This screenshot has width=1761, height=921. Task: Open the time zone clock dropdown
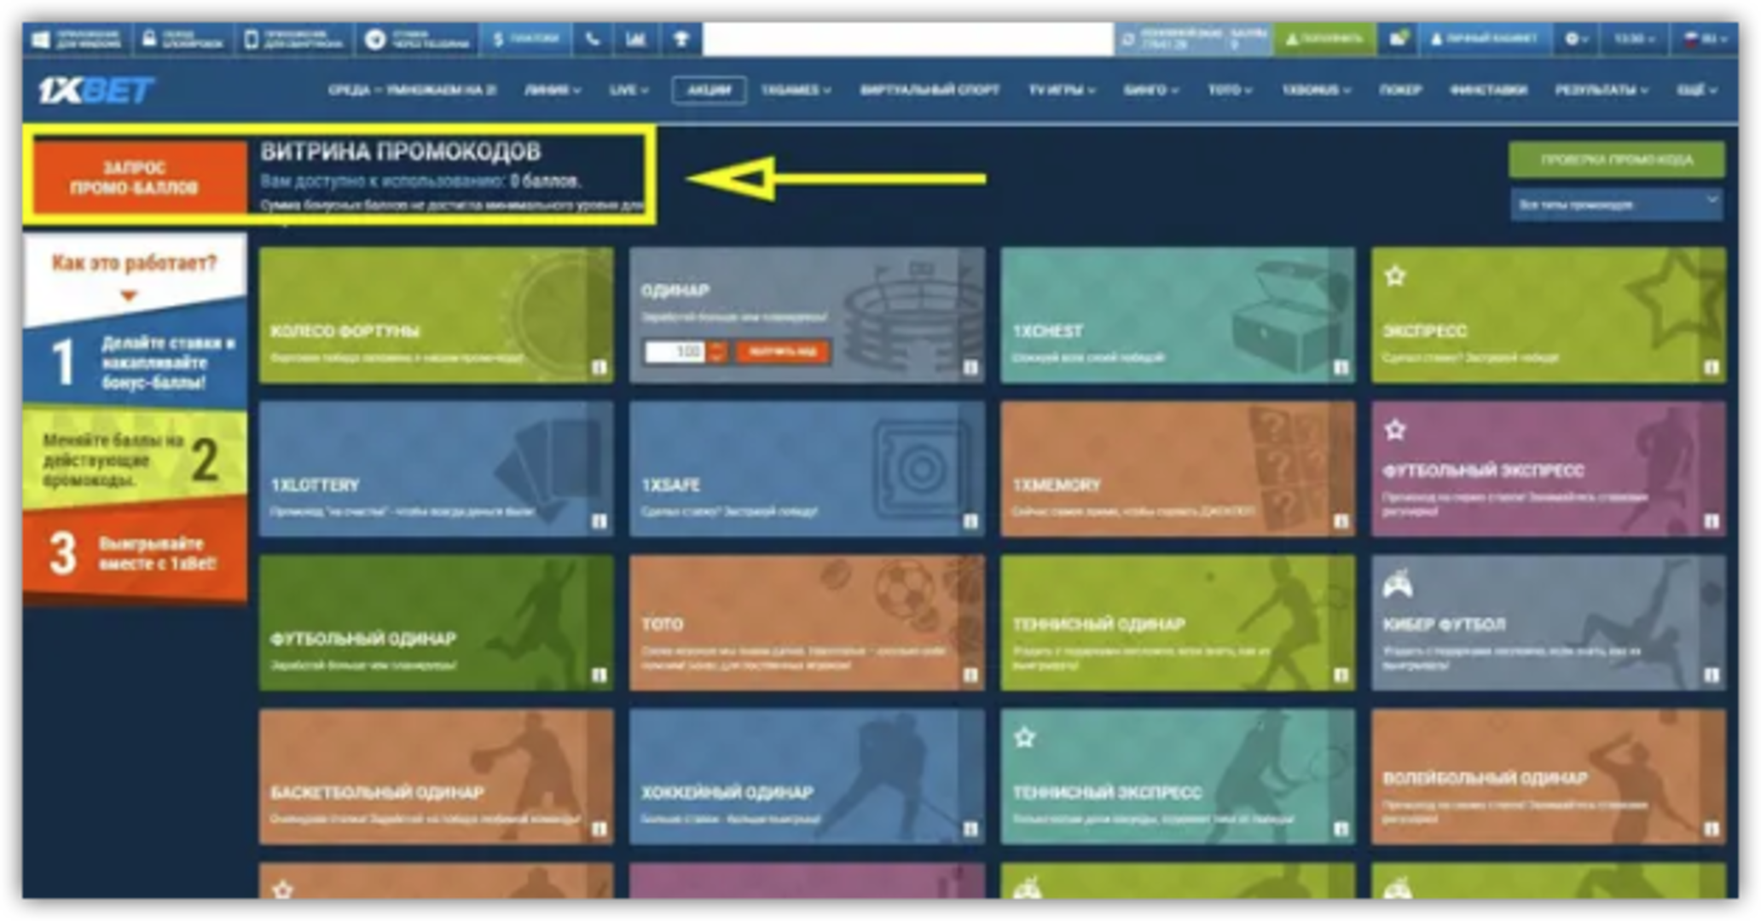coord(1634,39)
